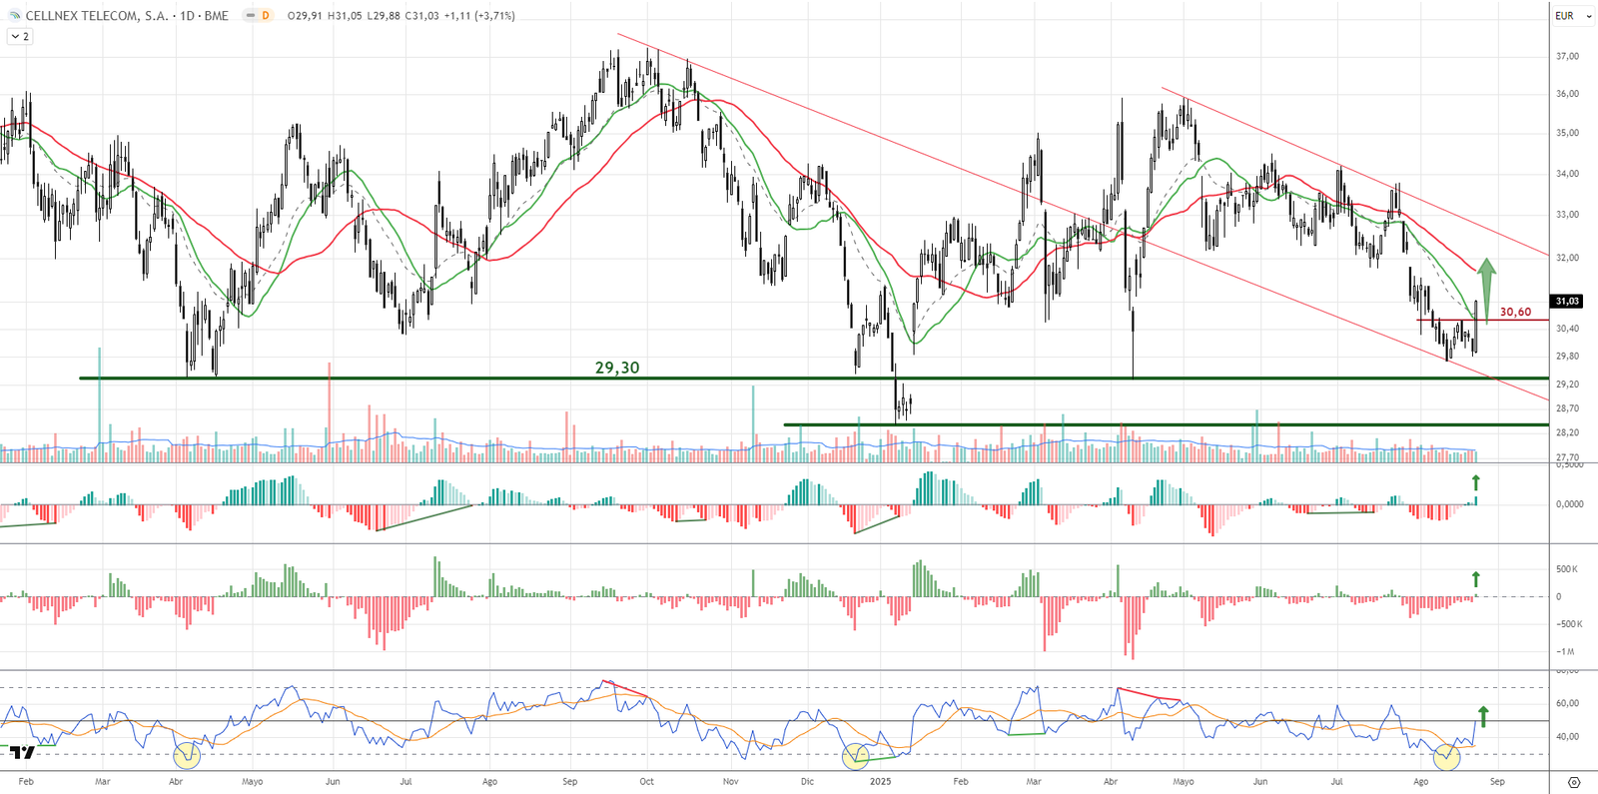Screen dimensions: 1598x794
Task: Click the Dic label on the time axis
Action: (807, 782)
